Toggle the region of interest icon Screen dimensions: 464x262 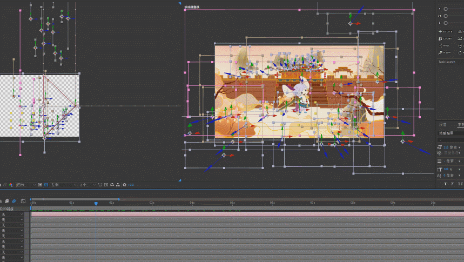tap(41, 185)
